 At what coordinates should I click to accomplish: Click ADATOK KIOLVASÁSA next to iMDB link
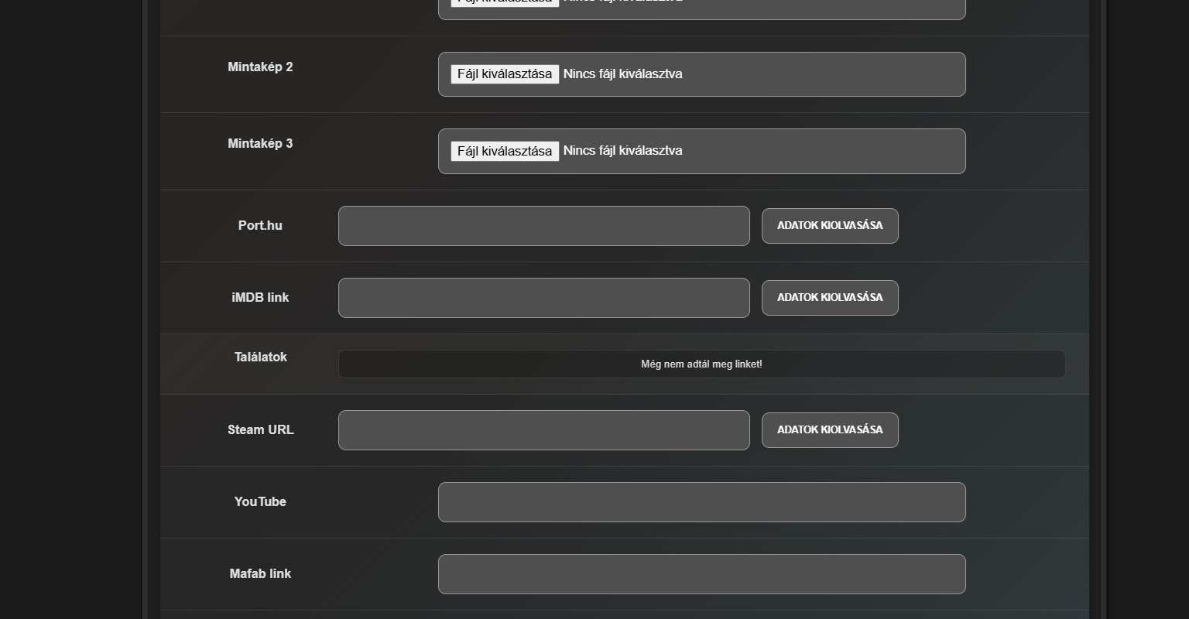tap(830, 298)
